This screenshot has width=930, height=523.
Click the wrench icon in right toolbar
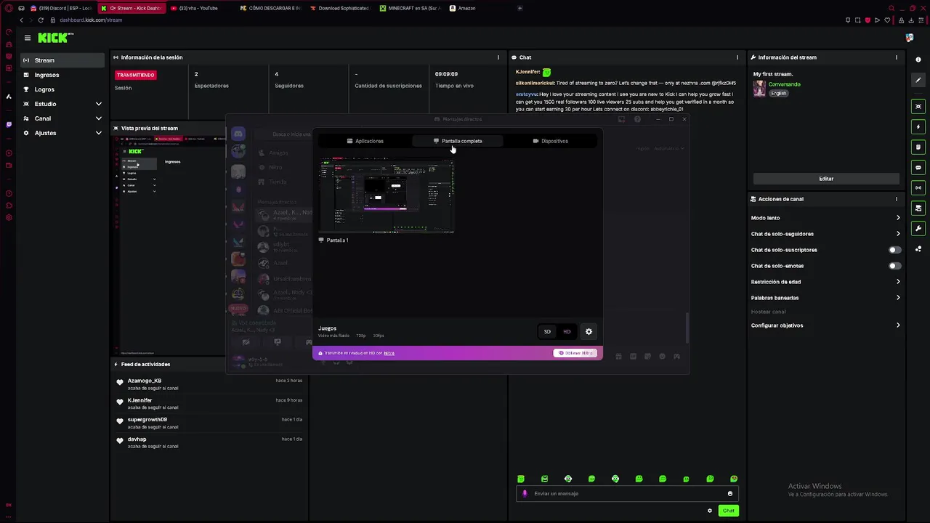coord(918,229)
